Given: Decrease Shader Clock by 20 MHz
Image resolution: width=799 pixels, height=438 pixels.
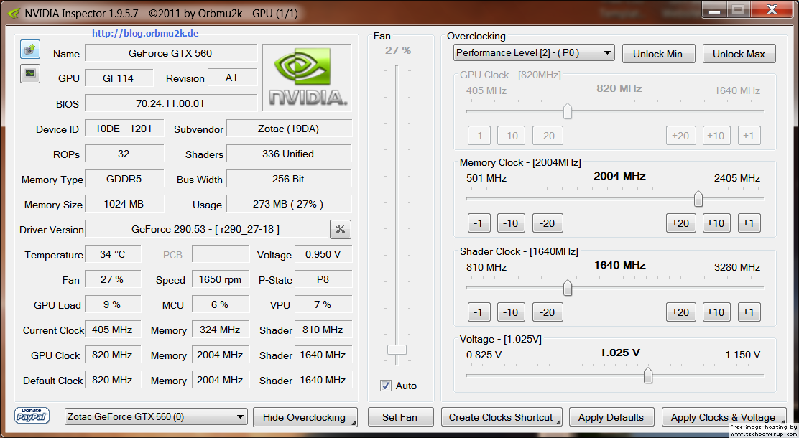Looking at the screenshot, I should [x=548, y=312].
